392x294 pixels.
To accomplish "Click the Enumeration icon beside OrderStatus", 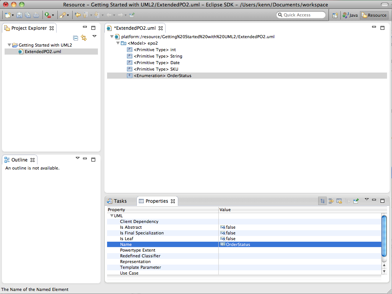I will coord(130,75).
